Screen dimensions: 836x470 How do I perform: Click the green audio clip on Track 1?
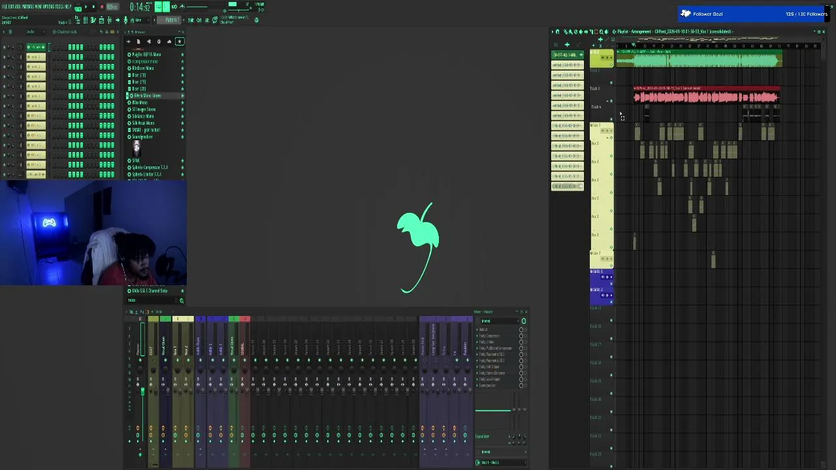coord(698,58)
